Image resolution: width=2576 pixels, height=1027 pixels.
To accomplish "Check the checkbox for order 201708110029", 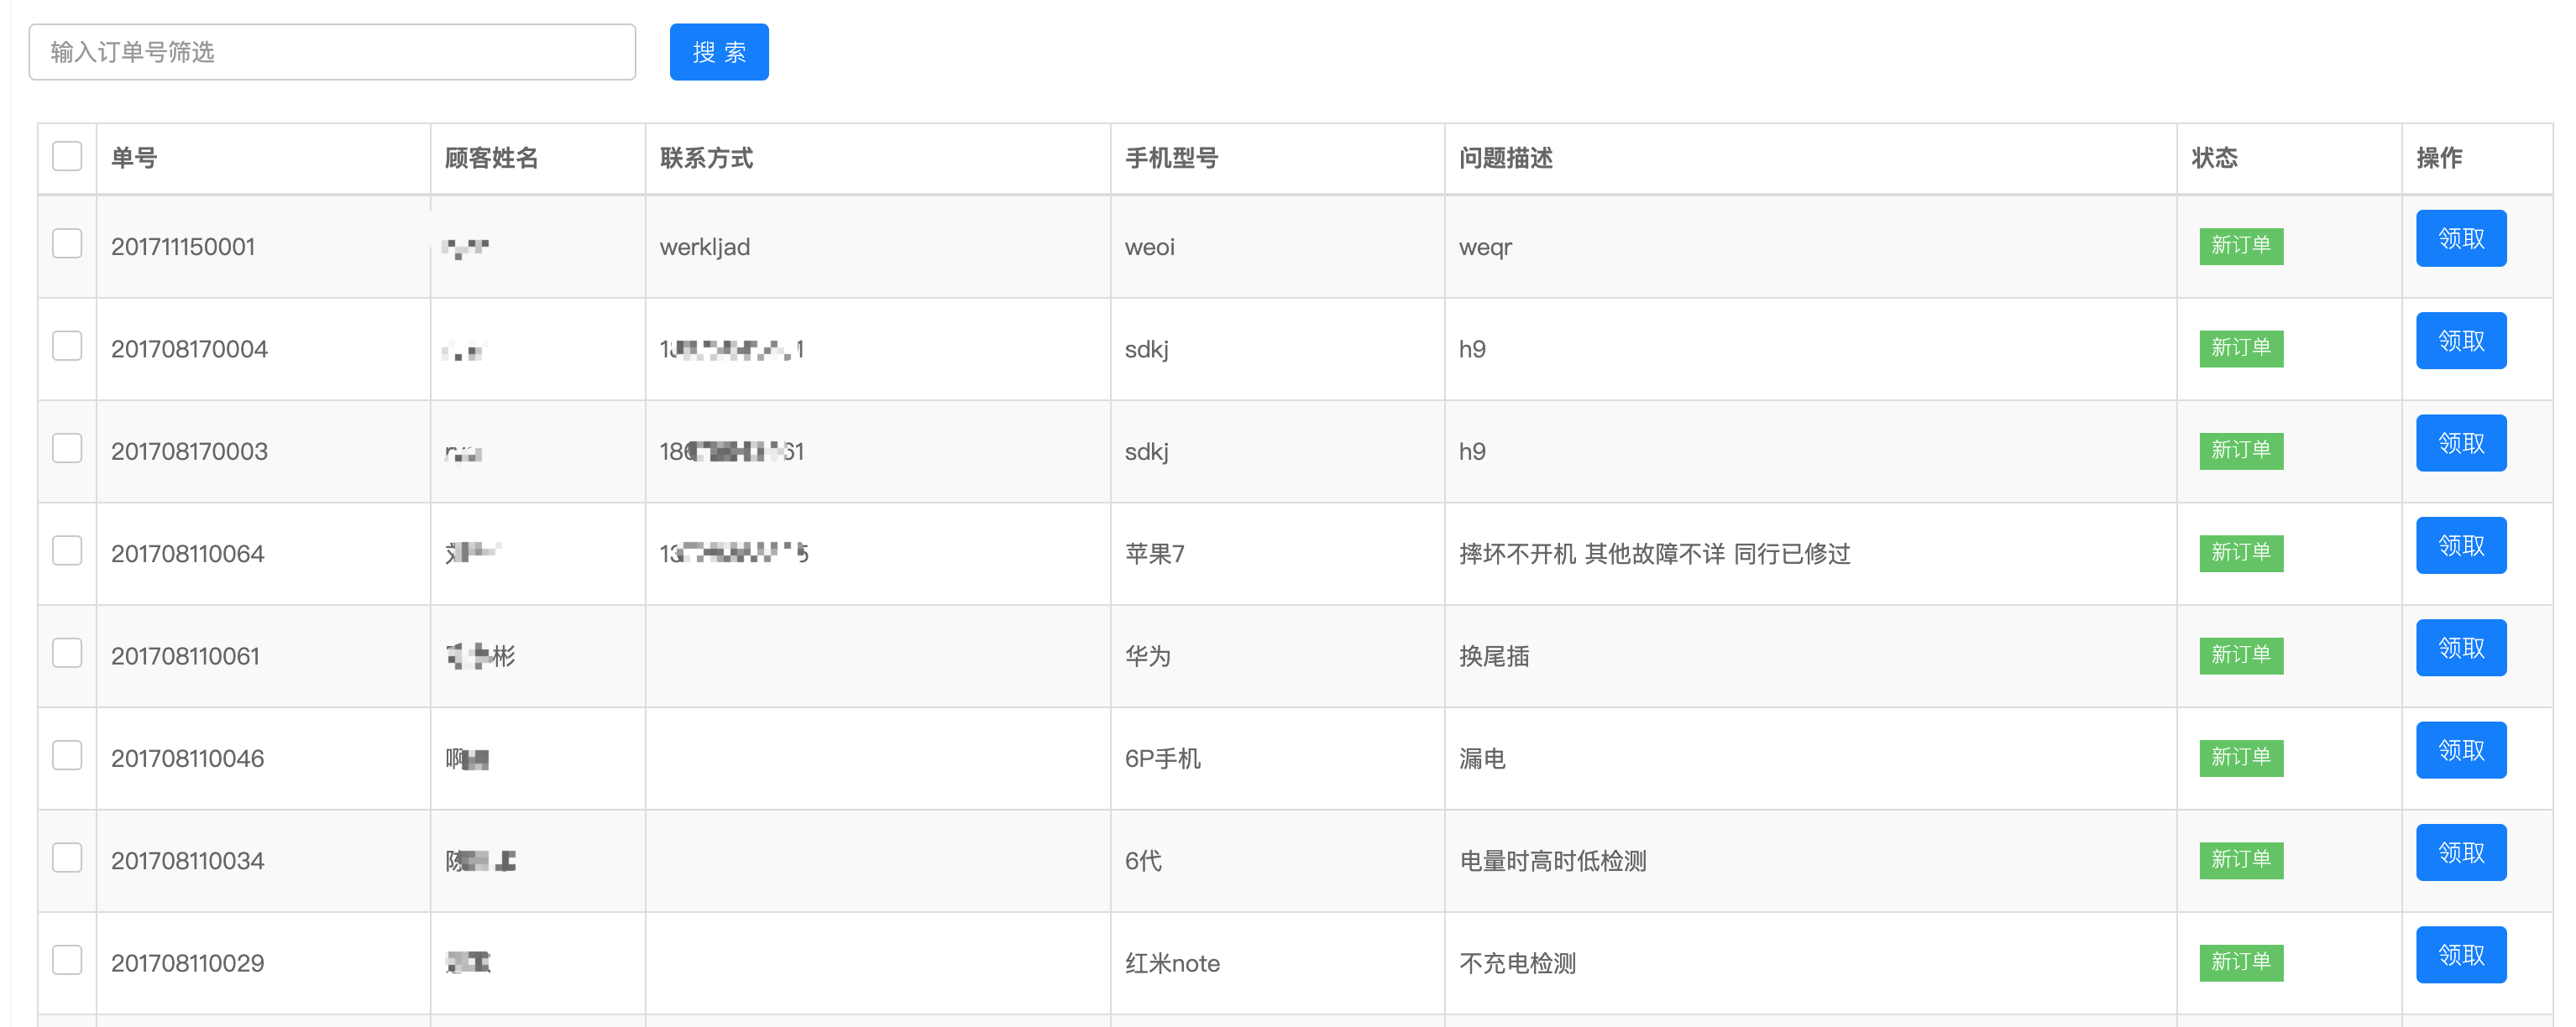I will pyautogui.click(x=66, y=958).
